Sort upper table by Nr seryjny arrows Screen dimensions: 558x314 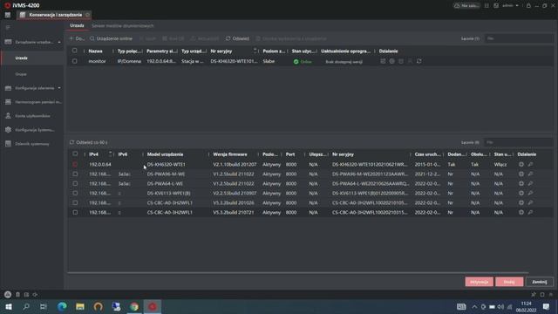[255, 51]
